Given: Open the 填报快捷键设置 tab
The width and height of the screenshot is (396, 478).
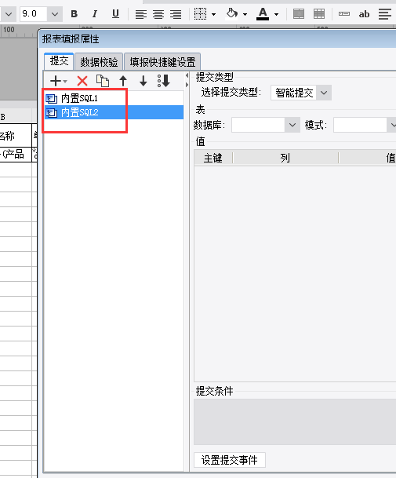Looking at the screenshot, I should click(162, 62).
